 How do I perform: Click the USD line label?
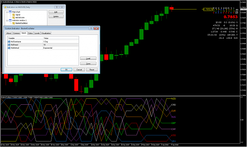click(x=173, y=135)
